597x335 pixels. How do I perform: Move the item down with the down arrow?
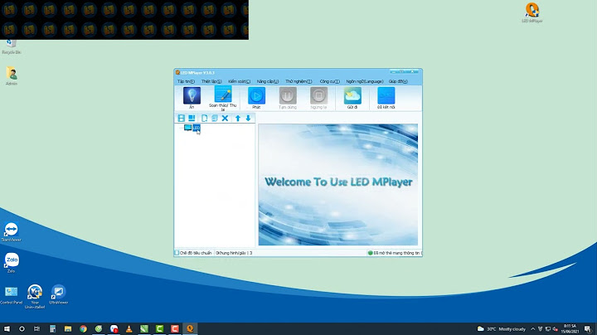pyautogui.click(x=248, y=119)
